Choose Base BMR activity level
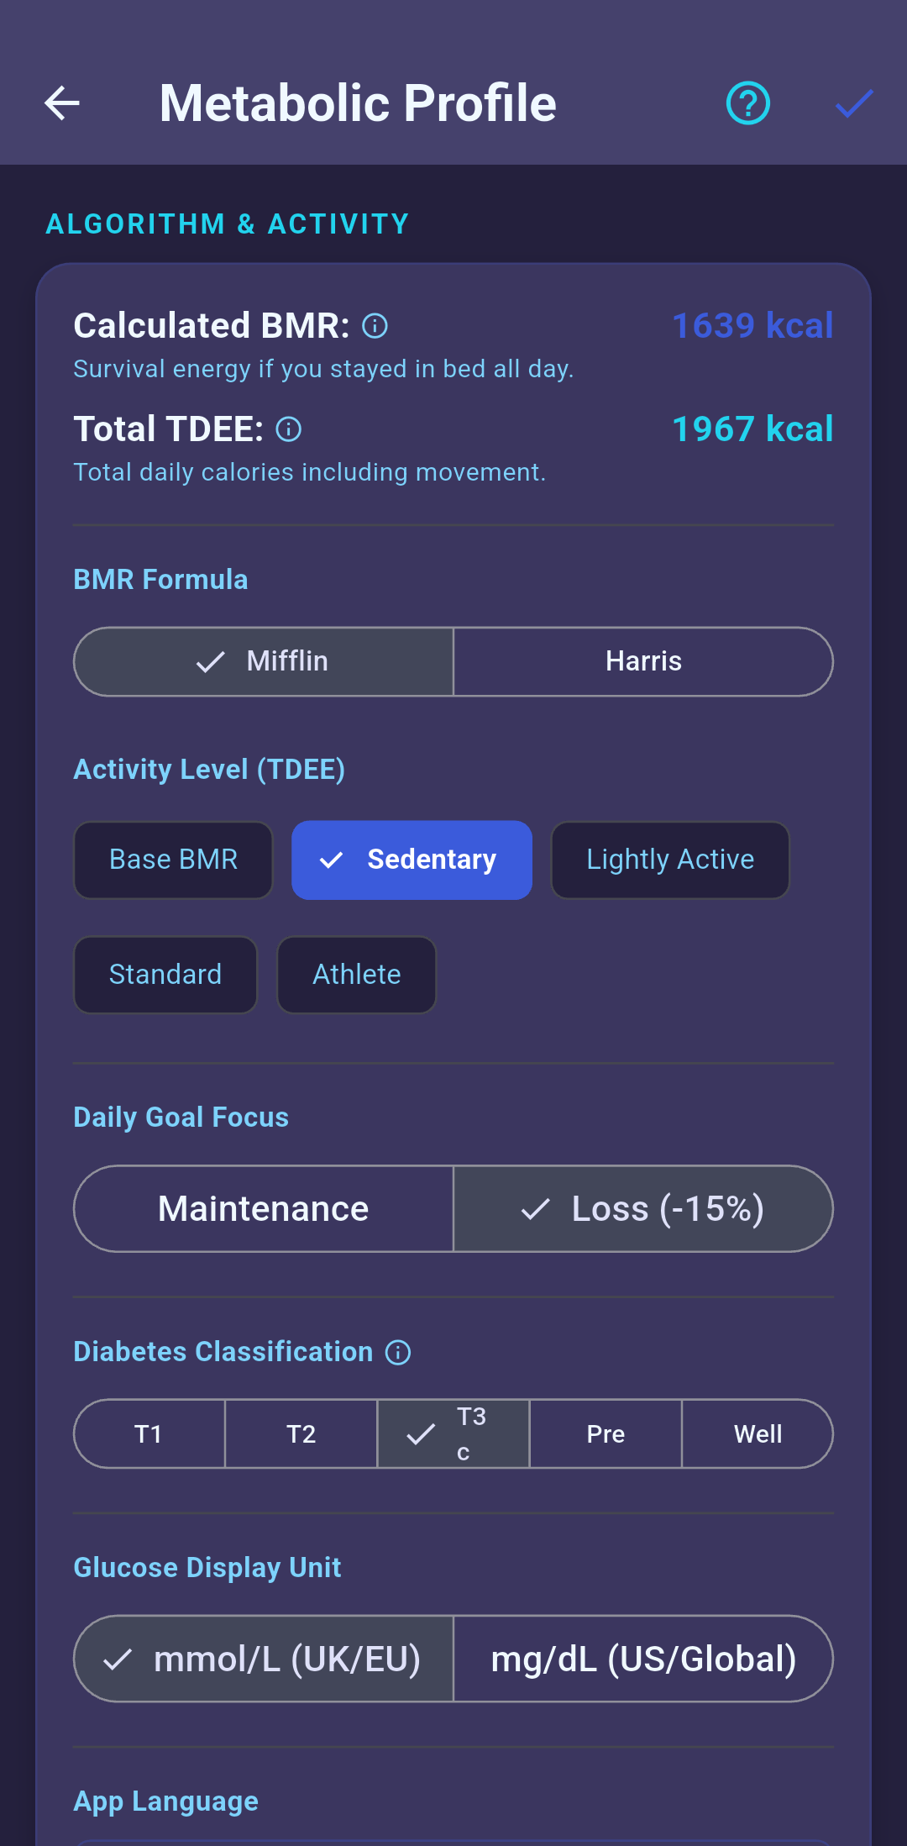The height and width of the screenshot is (1846, 907). pos(173,860)
